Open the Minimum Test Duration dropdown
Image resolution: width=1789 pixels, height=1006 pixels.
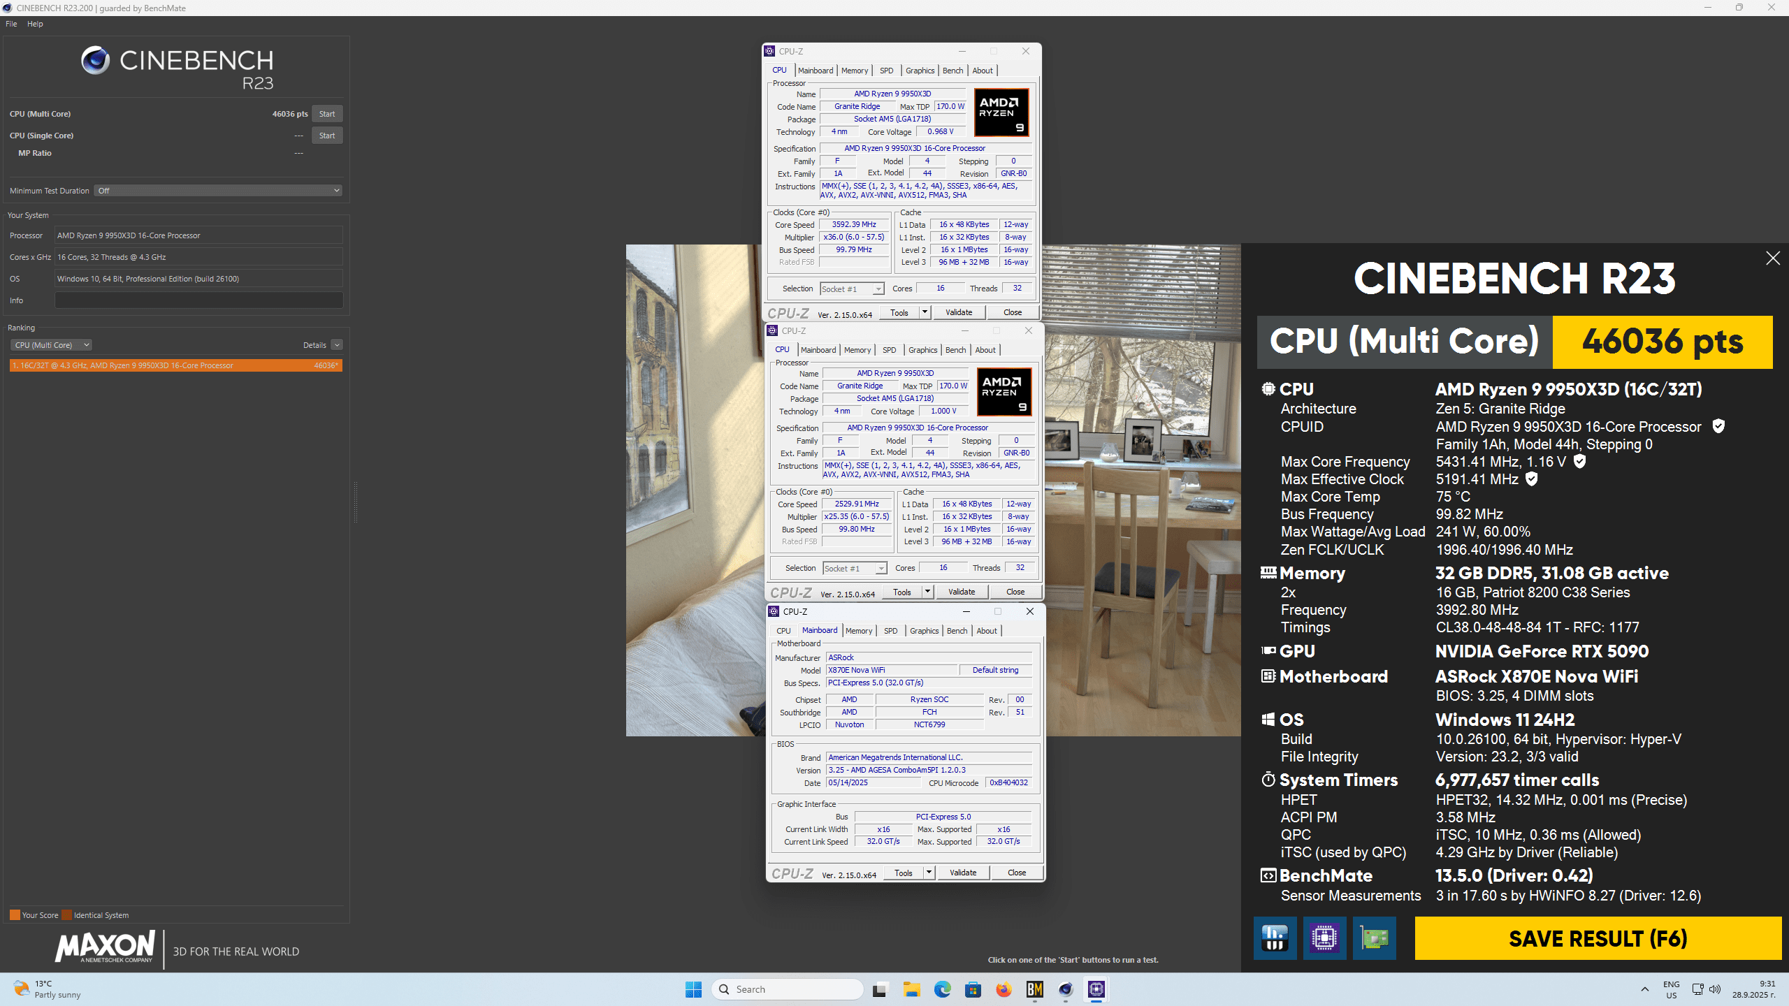pos(218,191)
